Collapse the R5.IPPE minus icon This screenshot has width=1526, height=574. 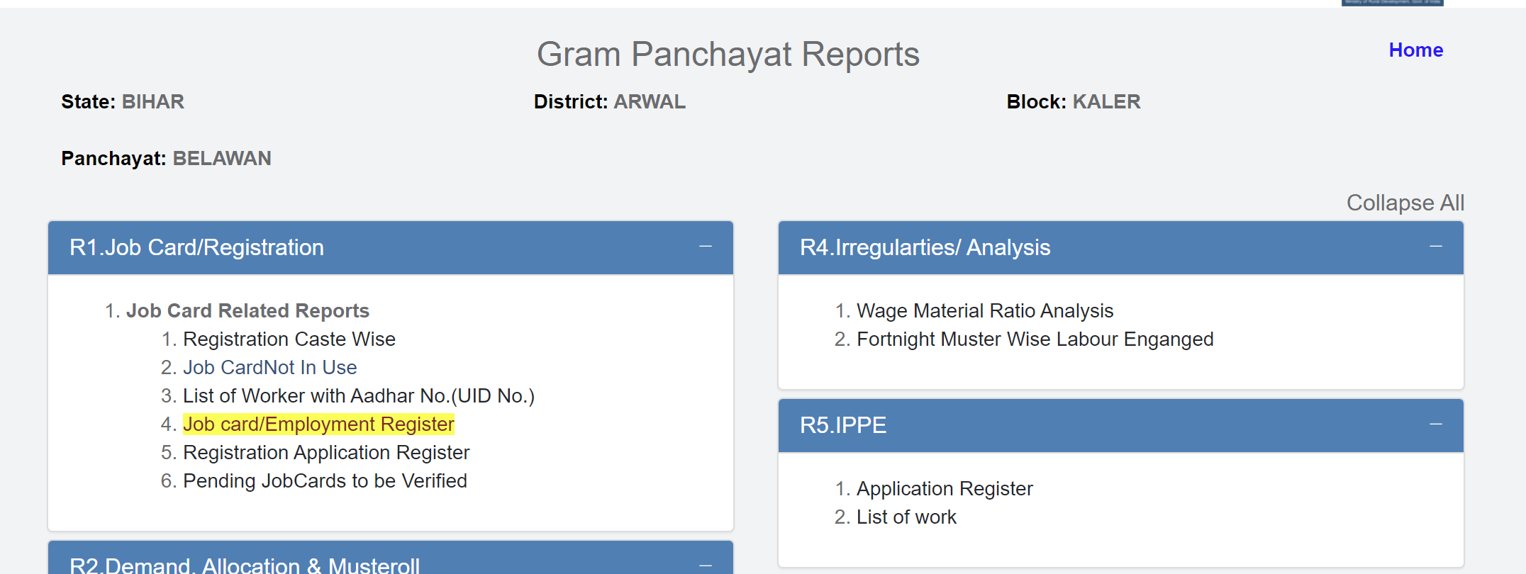[1435, 424]
